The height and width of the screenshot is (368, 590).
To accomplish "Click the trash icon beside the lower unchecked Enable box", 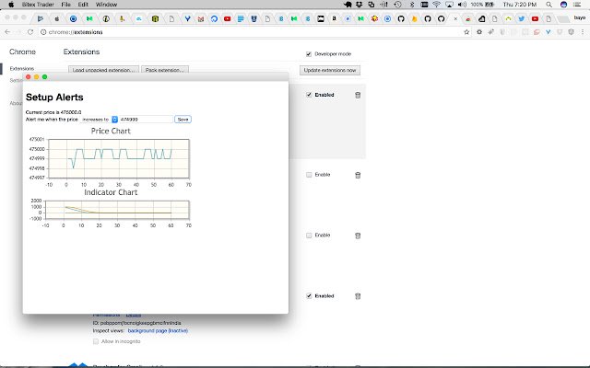I will point(358,236).
